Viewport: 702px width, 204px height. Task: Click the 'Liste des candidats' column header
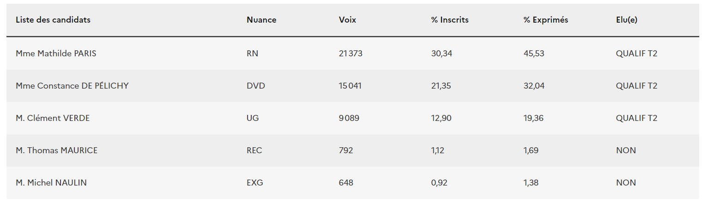click(x=53, y=20)
